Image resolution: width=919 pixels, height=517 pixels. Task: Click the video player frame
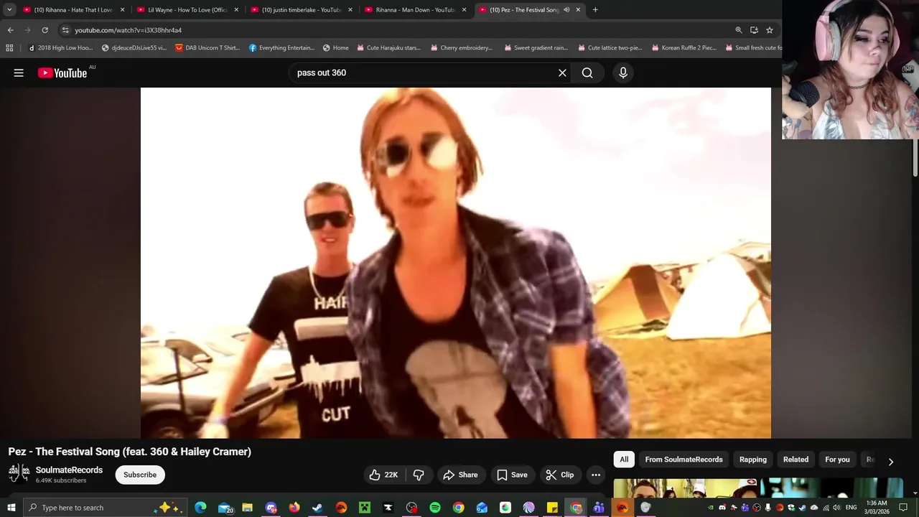click(456, 263)
